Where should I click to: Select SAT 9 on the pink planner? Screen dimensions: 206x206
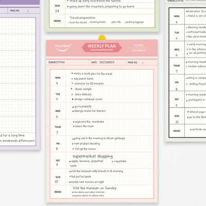[58, 163]
